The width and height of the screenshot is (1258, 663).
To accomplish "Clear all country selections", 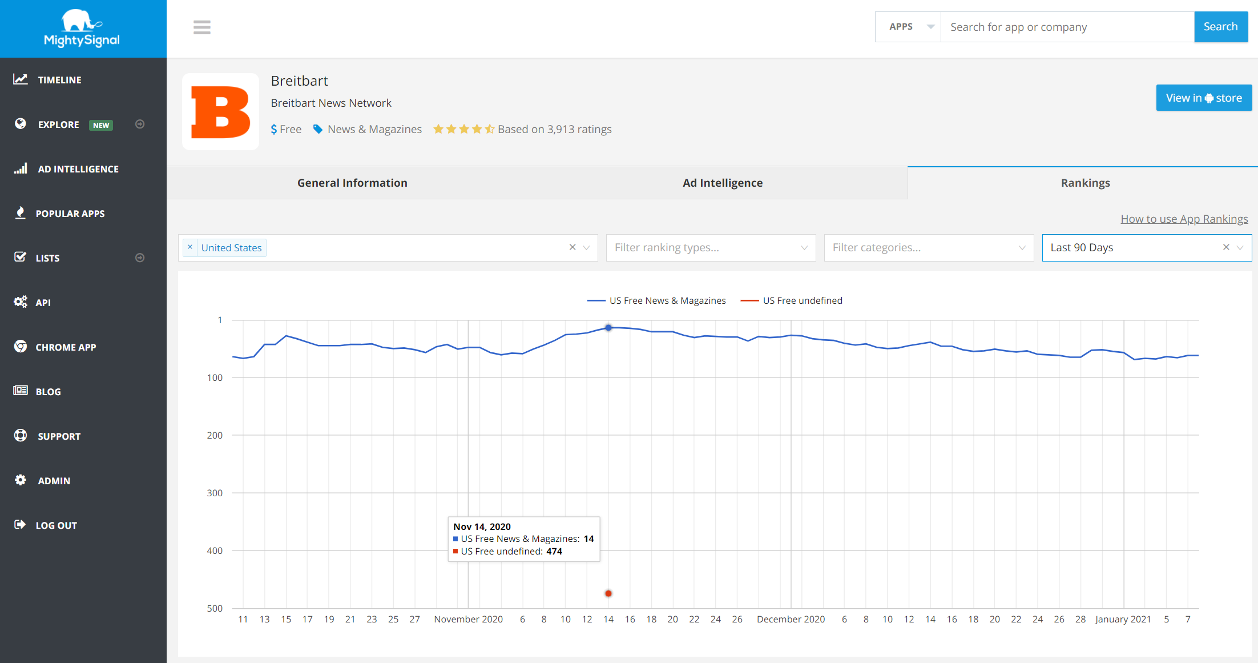I will 572,247.
